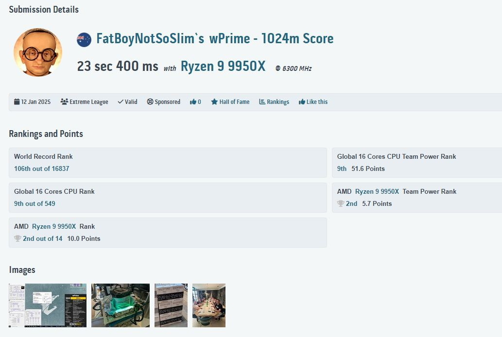The height and width of the screenshot is (337, 502).
Task: Open the benchmark screenshot thumbnail
Action: (48, 305)
